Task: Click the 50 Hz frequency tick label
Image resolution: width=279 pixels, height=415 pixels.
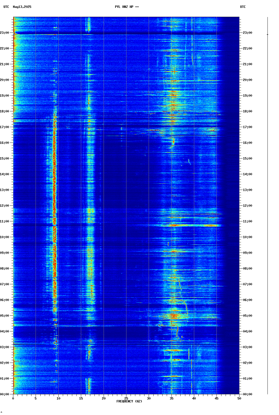Action: coord(239,398)
